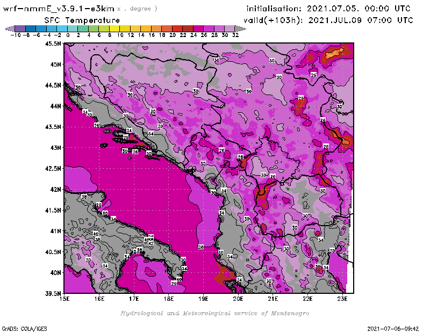Click the '43N' latitude axis label

(55, 148)
